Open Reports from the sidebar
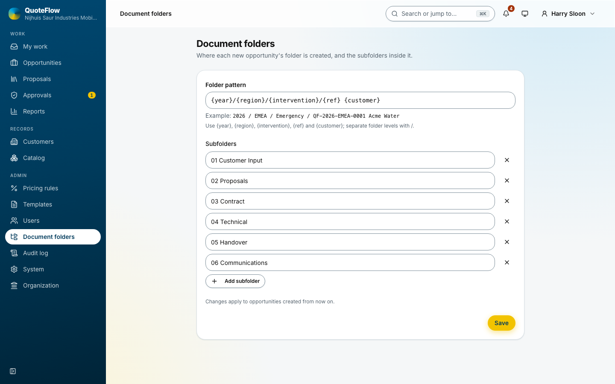615x384 pixels. (x=53, y=111)
